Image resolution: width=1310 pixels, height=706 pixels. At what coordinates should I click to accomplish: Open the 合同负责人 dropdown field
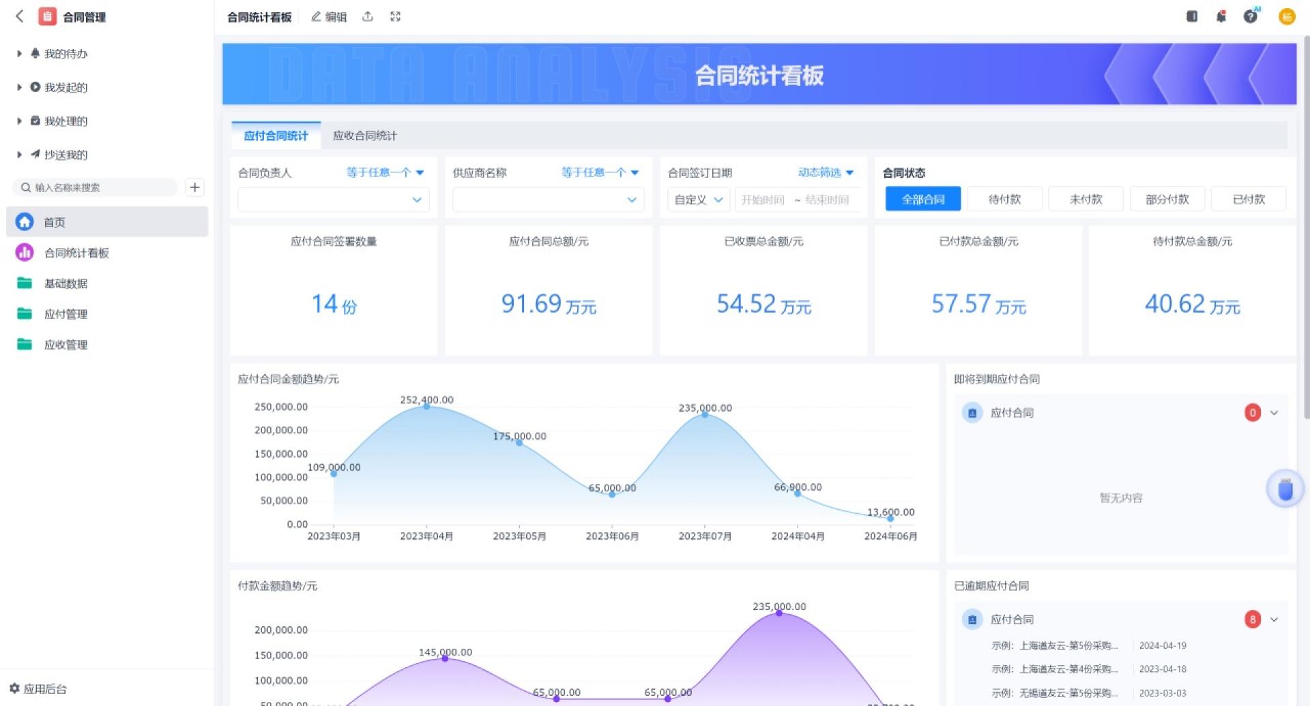(x=334, y=200)
